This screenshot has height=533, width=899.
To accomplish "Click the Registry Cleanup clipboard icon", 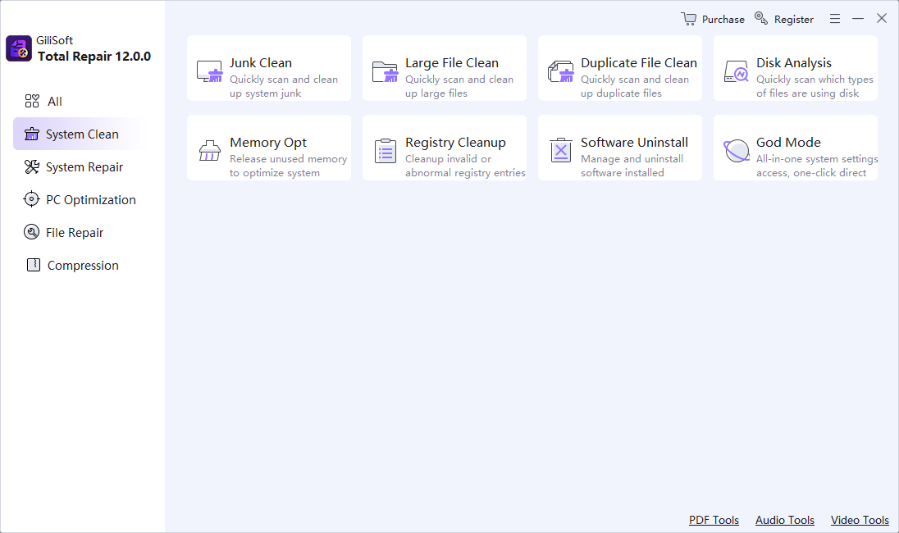I will coord(386,151).
